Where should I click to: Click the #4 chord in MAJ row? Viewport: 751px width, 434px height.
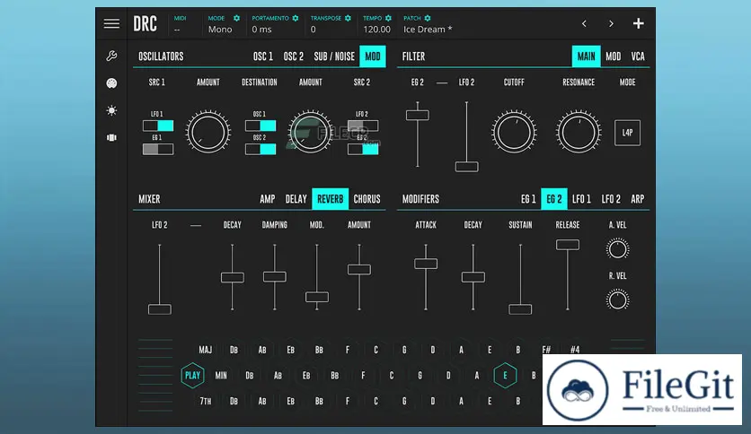[575, 350]
